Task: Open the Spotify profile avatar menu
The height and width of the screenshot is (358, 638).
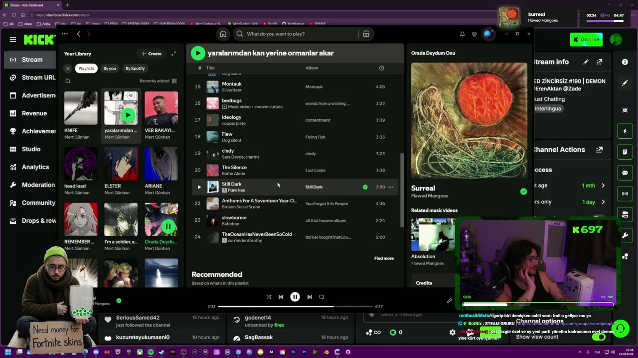Action: click(x=488, y=34)
